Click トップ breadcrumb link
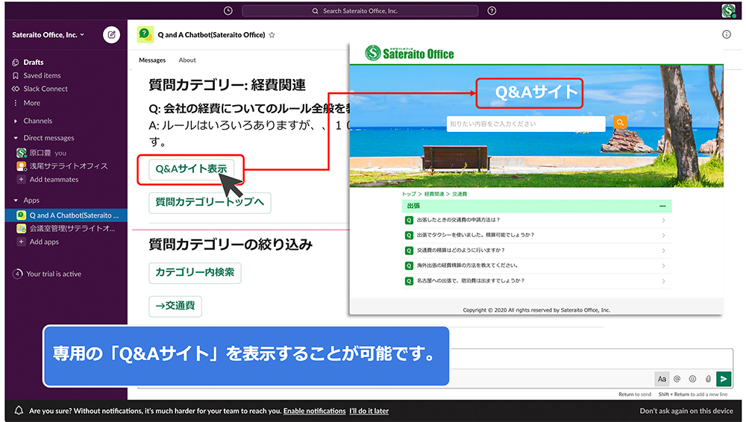The height and width of the screenshot is (422, 746). (408, 194)
